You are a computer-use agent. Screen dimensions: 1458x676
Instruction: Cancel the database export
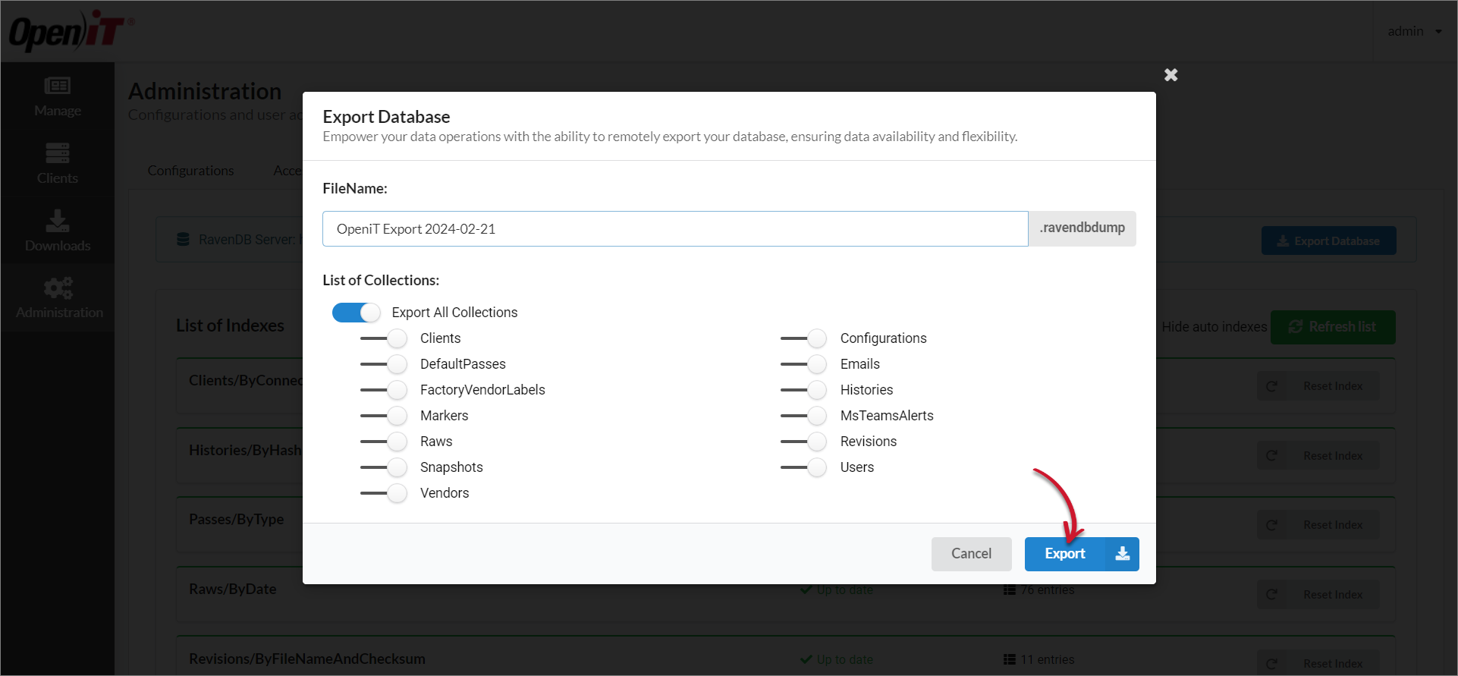click(x=971, y=554)
